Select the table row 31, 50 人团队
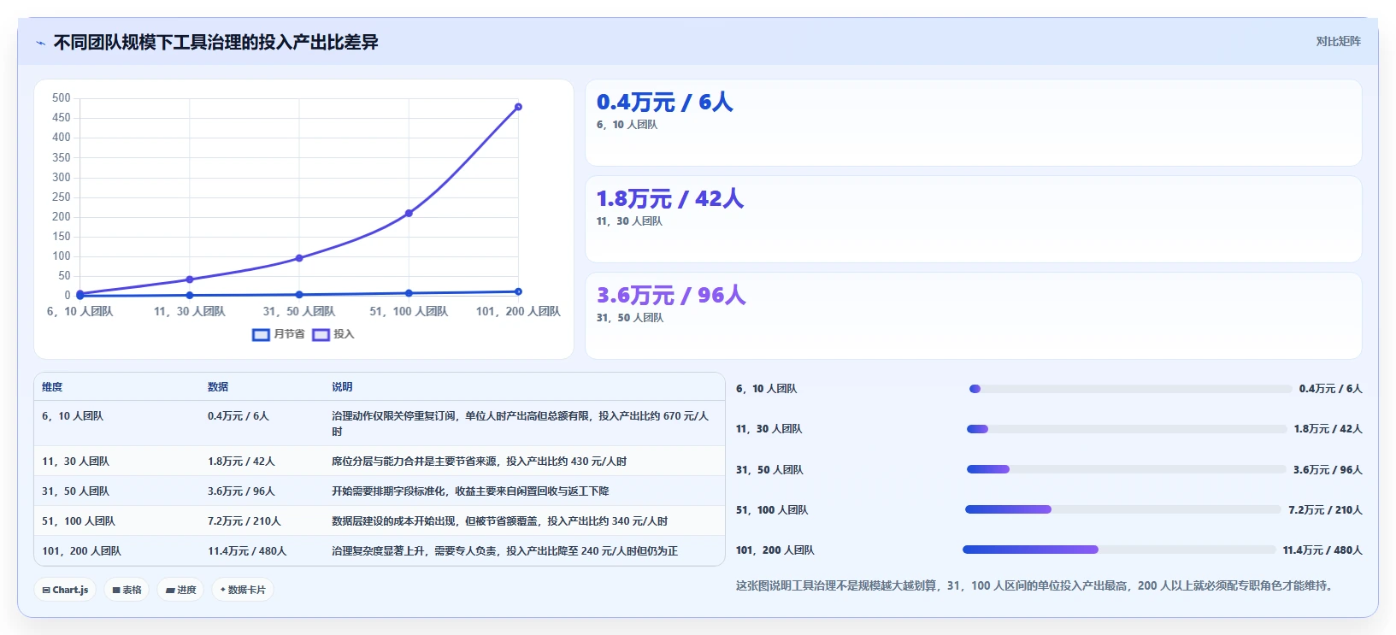 pyautogui.click(x=380, y=491)
